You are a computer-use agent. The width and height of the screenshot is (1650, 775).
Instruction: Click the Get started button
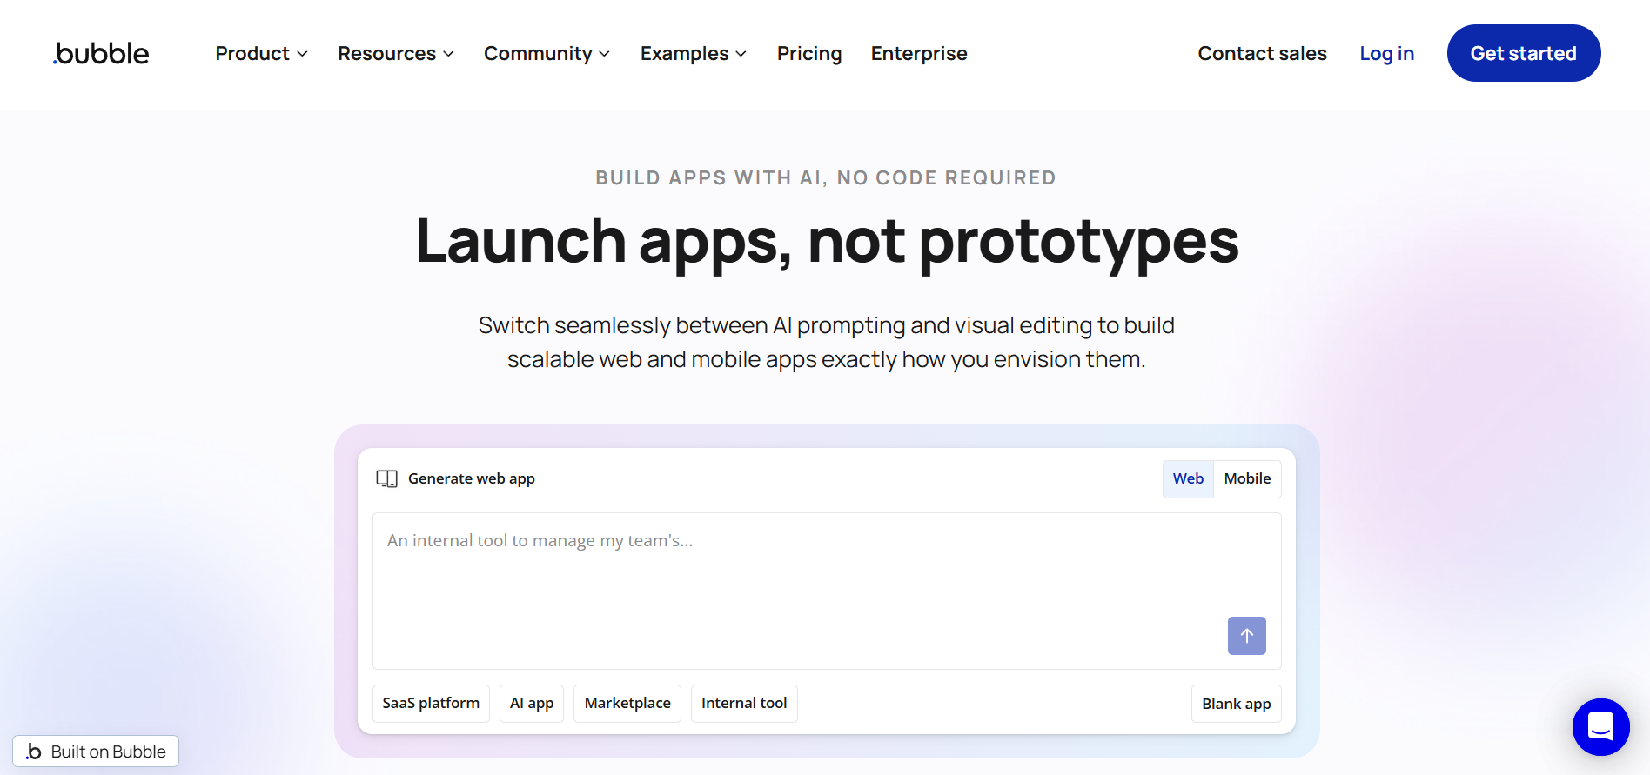pyautogui.click(x=1523, y=54)
